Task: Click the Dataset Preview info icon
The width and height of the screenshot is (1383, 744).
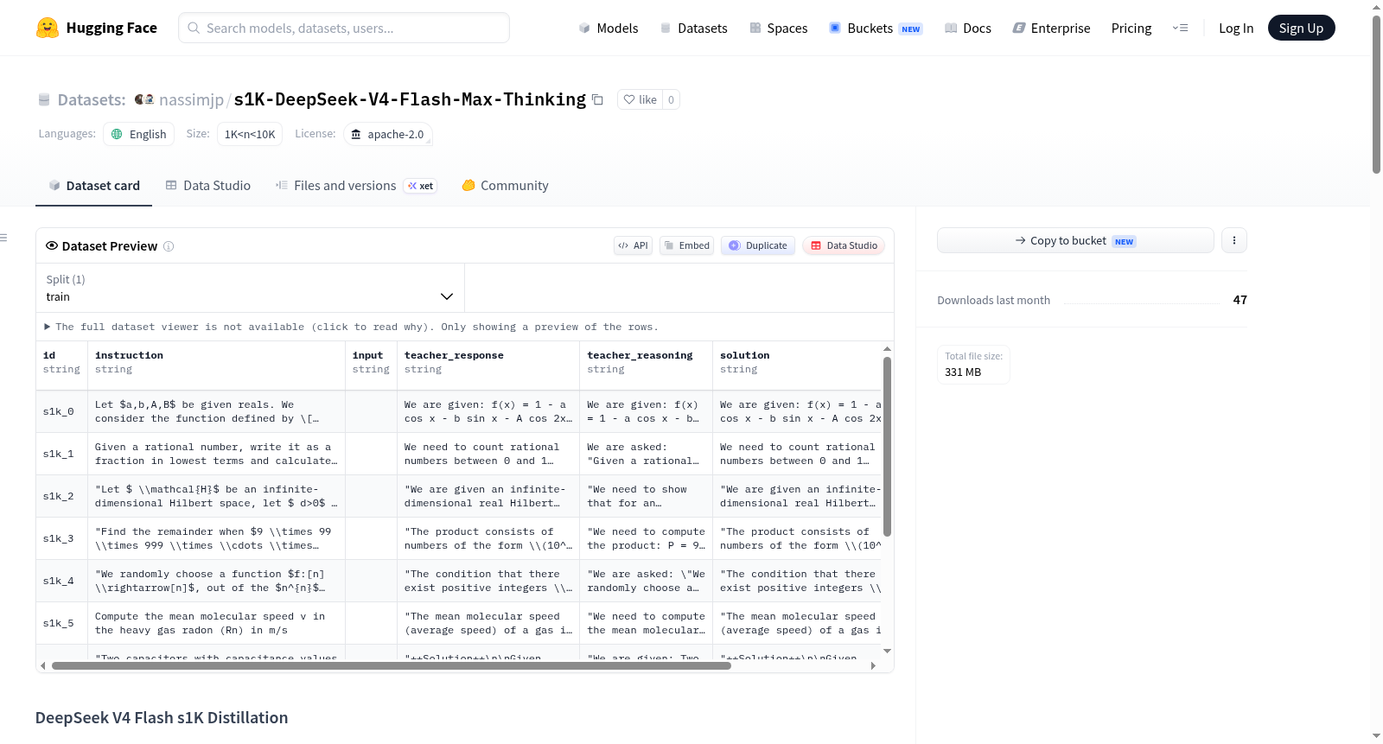Action: 169,246
